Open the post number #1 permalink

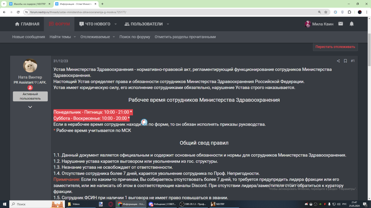(x=353, y=61)
